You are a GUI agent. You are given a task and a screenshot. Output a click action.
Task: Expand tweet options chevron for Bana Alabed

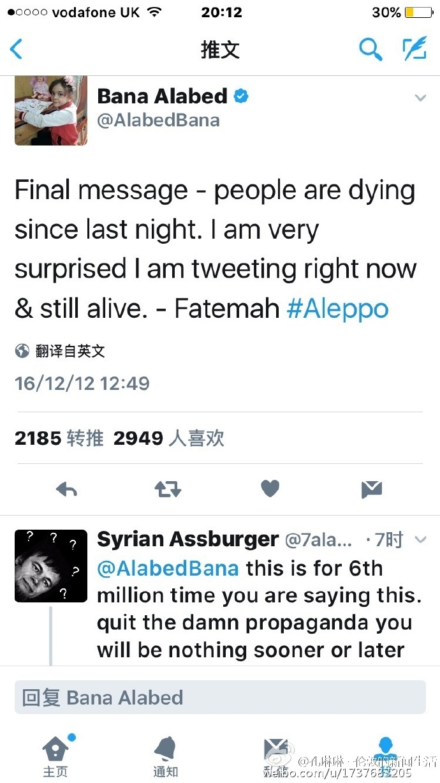(420, 98)
